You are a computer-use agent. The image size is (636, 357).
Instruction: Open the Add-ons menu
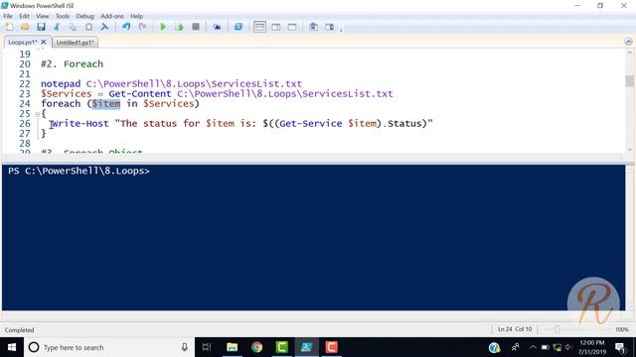(x=112, y=16)
